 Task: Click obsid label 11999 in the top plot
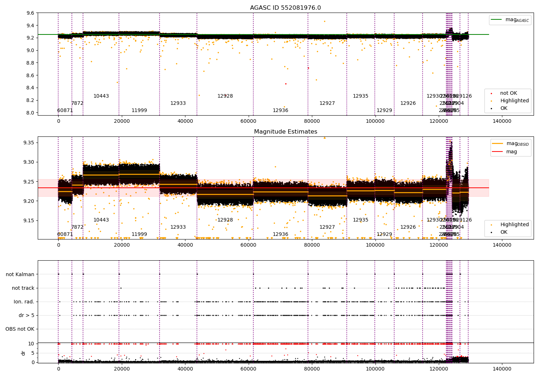(x=139, y=111)
